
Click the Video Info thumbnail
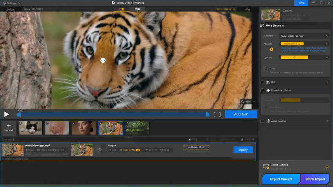(x=270, y=14)
